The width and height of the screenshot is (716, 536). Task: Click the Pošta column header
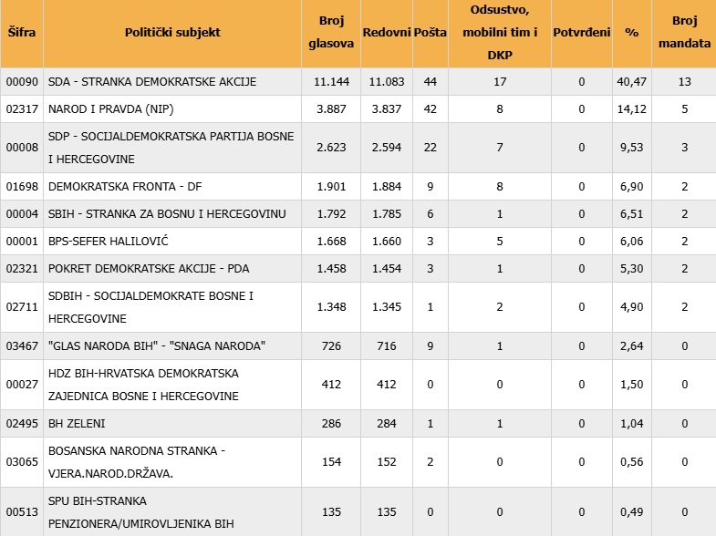click(x=431, y=33)
